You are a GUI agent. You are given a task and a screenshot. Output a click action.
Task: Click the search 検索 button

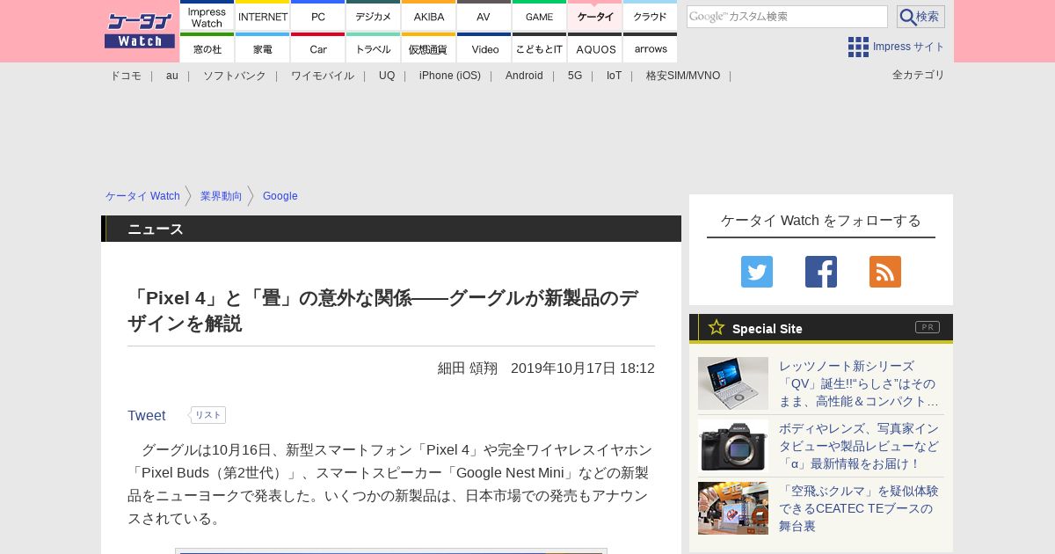tap(920, 17)
